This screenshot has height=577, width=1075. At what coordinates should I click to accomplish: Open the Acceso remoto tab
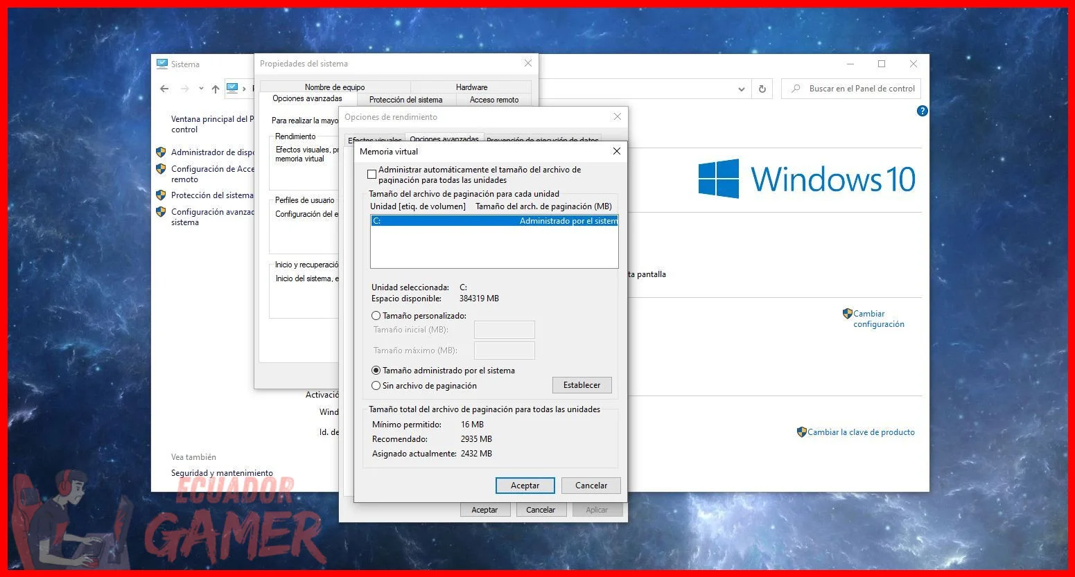(x=494, y=100)
